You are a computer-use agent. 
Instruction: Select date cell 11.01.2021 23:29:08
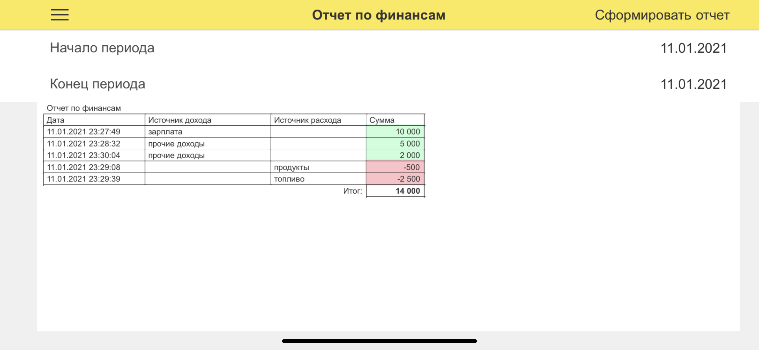(94, 167)
